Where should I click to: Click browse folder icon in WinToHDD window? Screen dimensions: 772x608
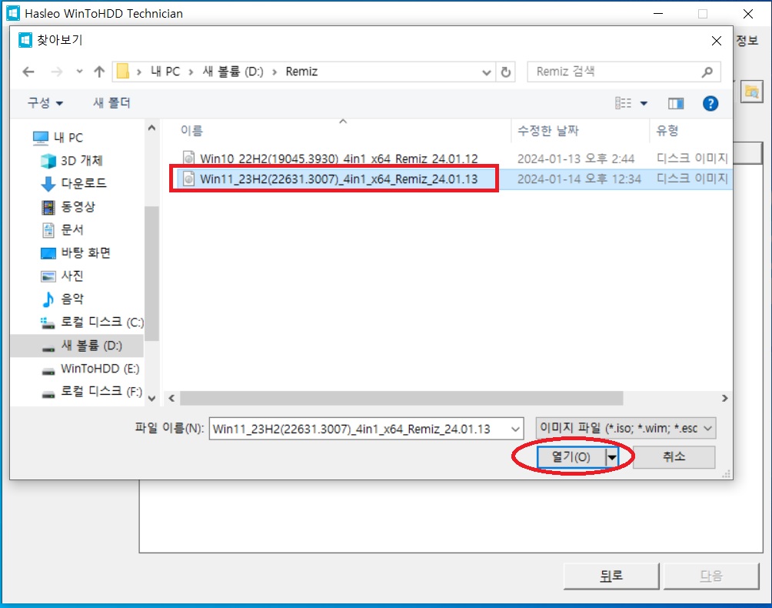pos(752,92)
